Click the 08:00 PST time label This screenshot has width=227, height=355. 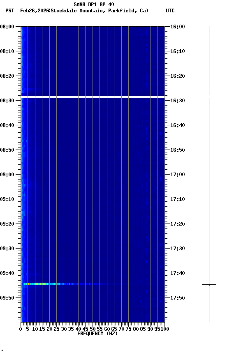click(7, 27)
